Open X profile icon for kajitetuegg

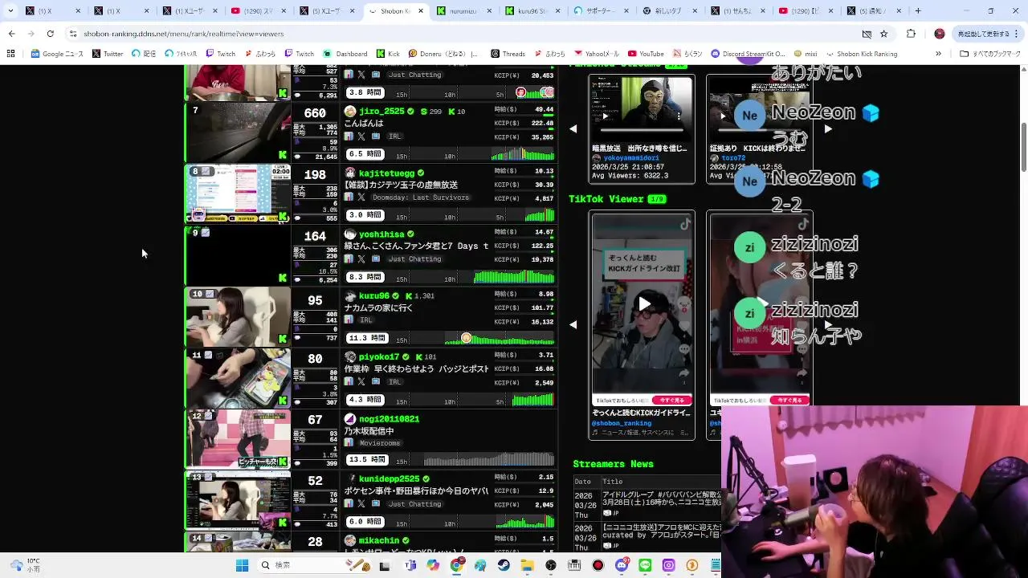(x=361, y=197)
